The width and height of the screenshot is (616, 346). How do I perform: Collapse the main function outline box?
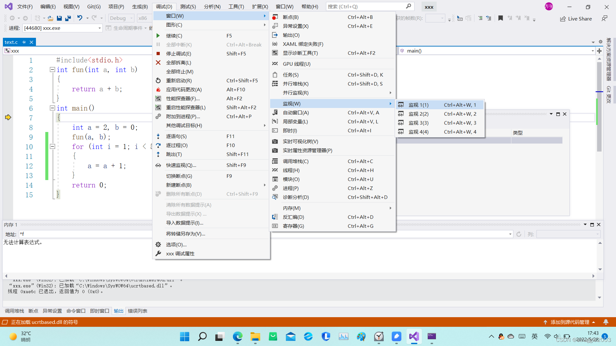[x=52, y=108]
